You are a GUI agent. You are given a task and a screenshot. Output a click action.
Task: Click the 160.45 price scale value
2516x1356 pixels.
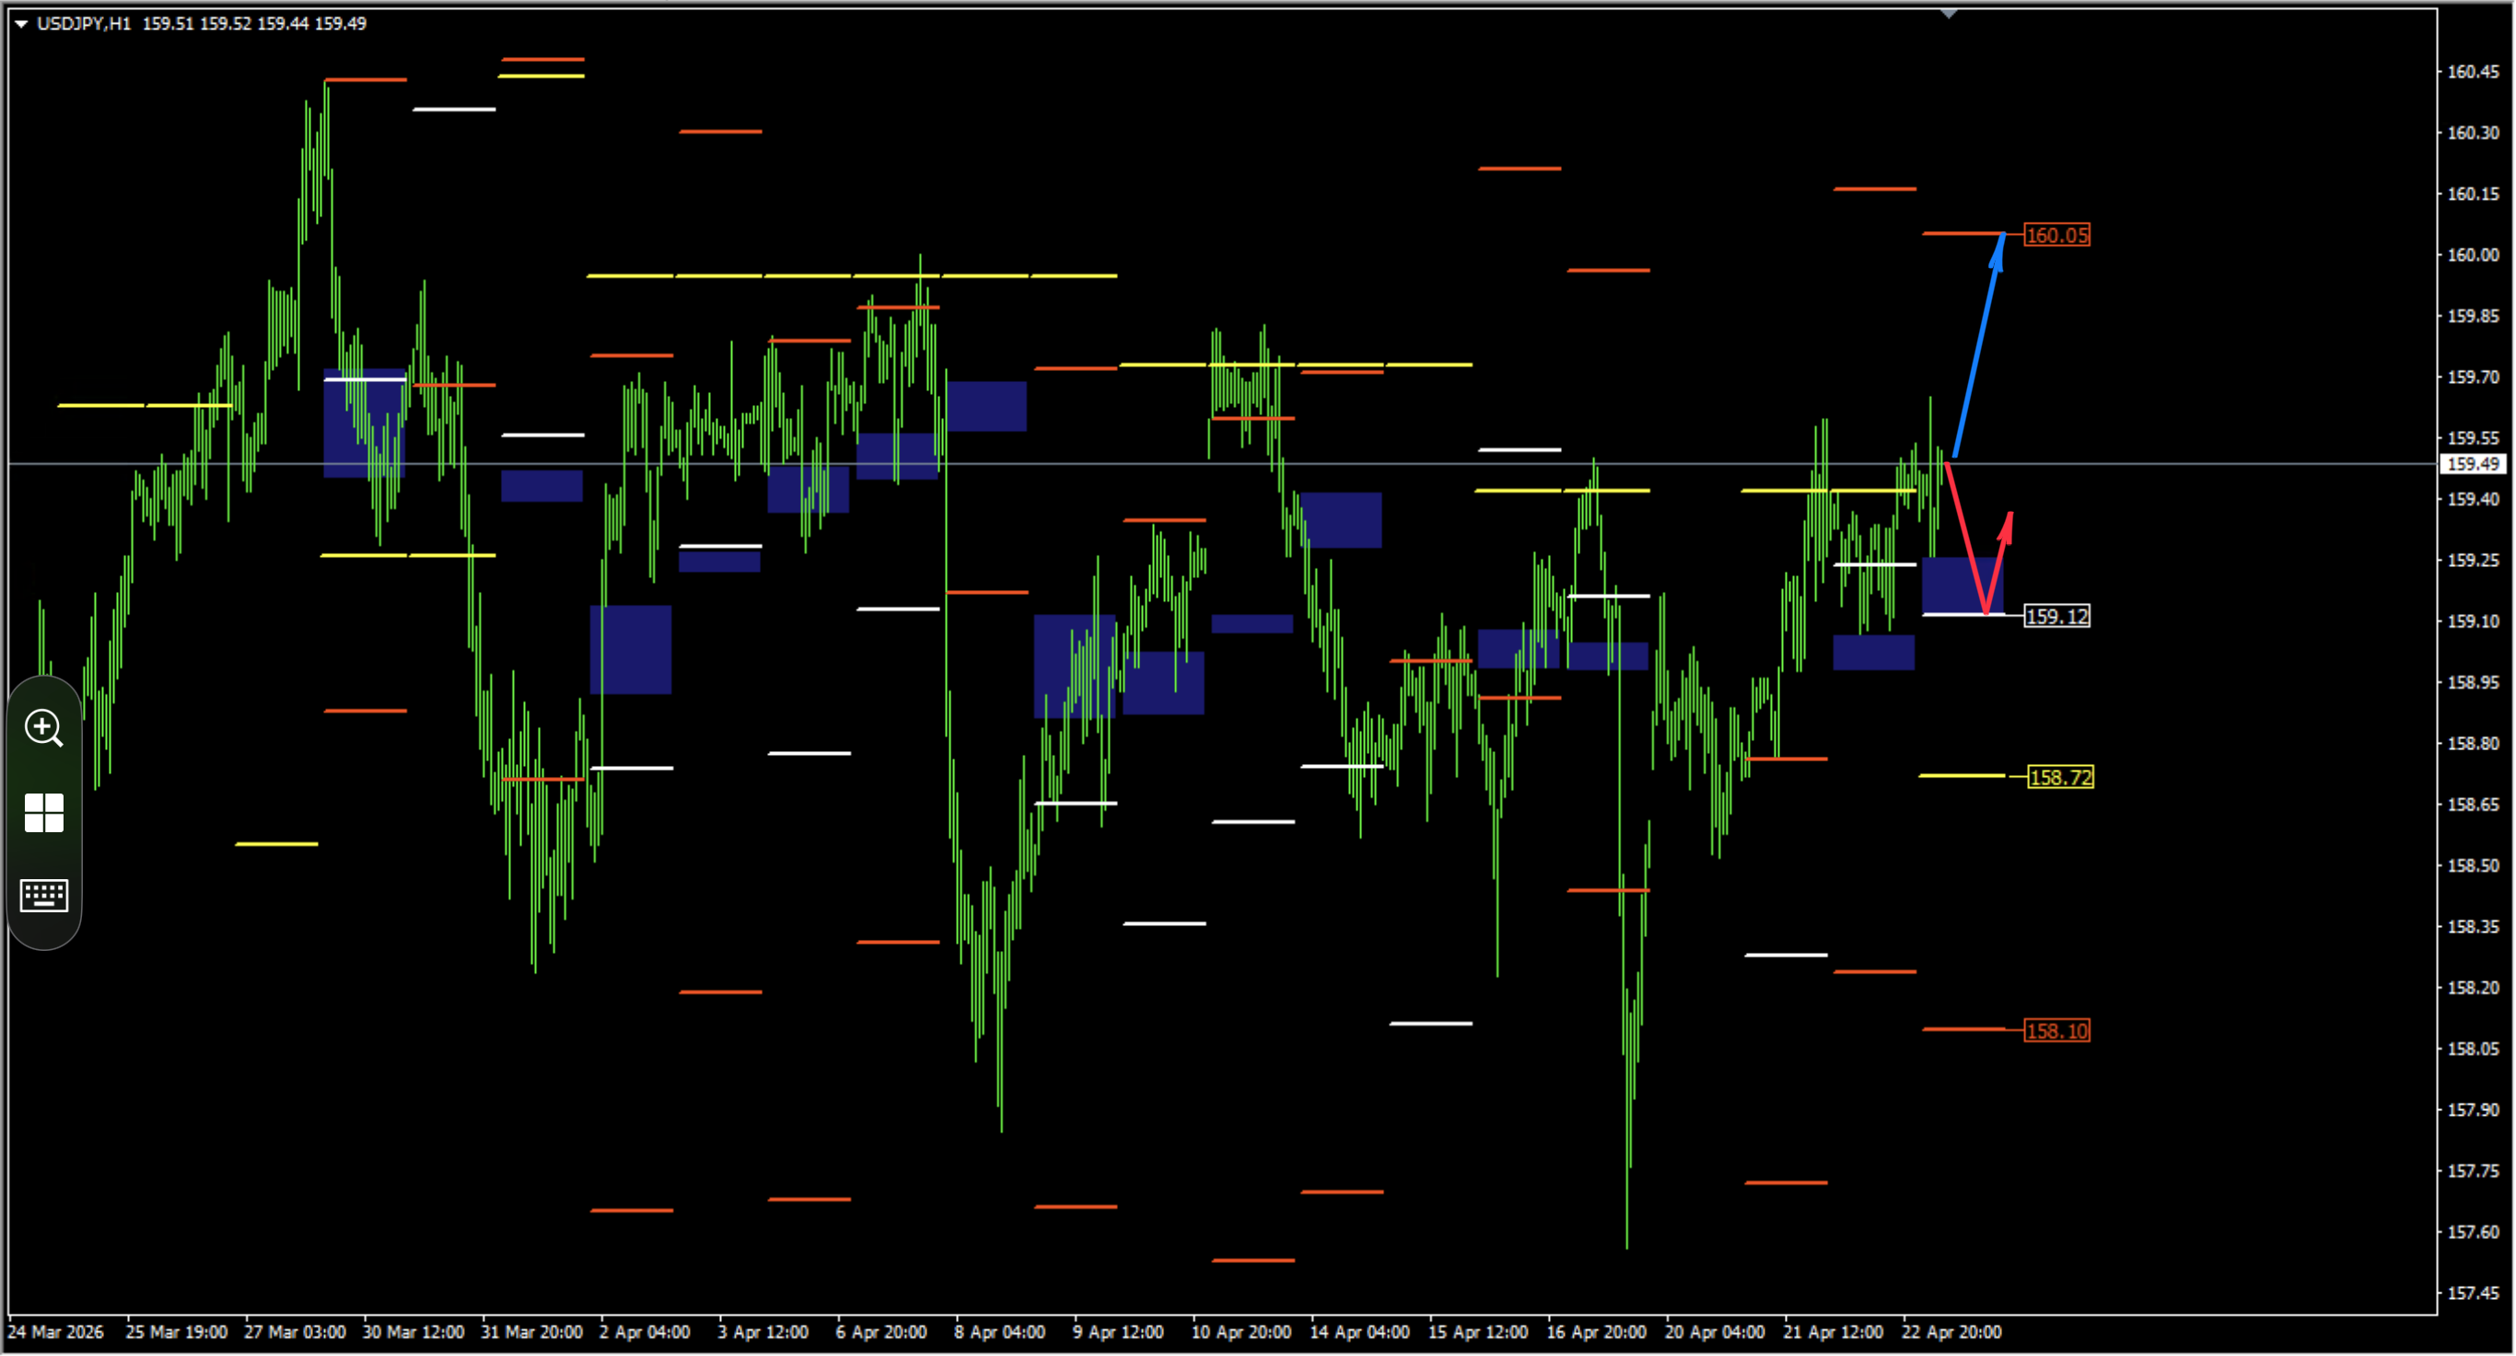(2473, 71)
